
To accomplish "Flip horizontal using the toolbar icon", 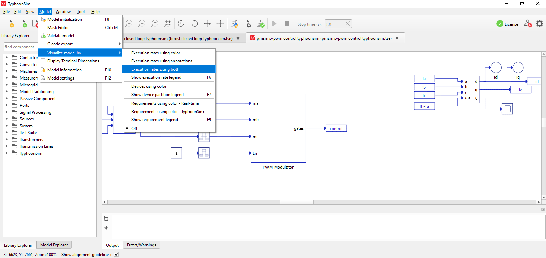I will point(207,24).
